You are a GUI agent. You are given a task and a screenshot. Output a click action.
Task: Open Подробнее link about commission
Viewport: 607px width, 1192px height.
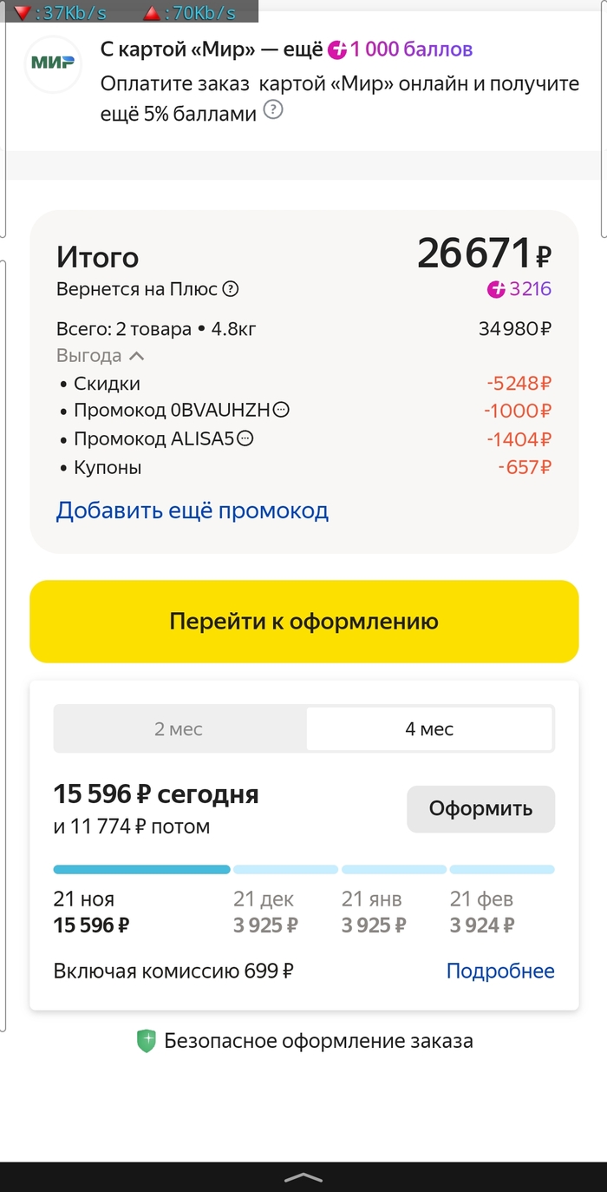click(500, 971)
